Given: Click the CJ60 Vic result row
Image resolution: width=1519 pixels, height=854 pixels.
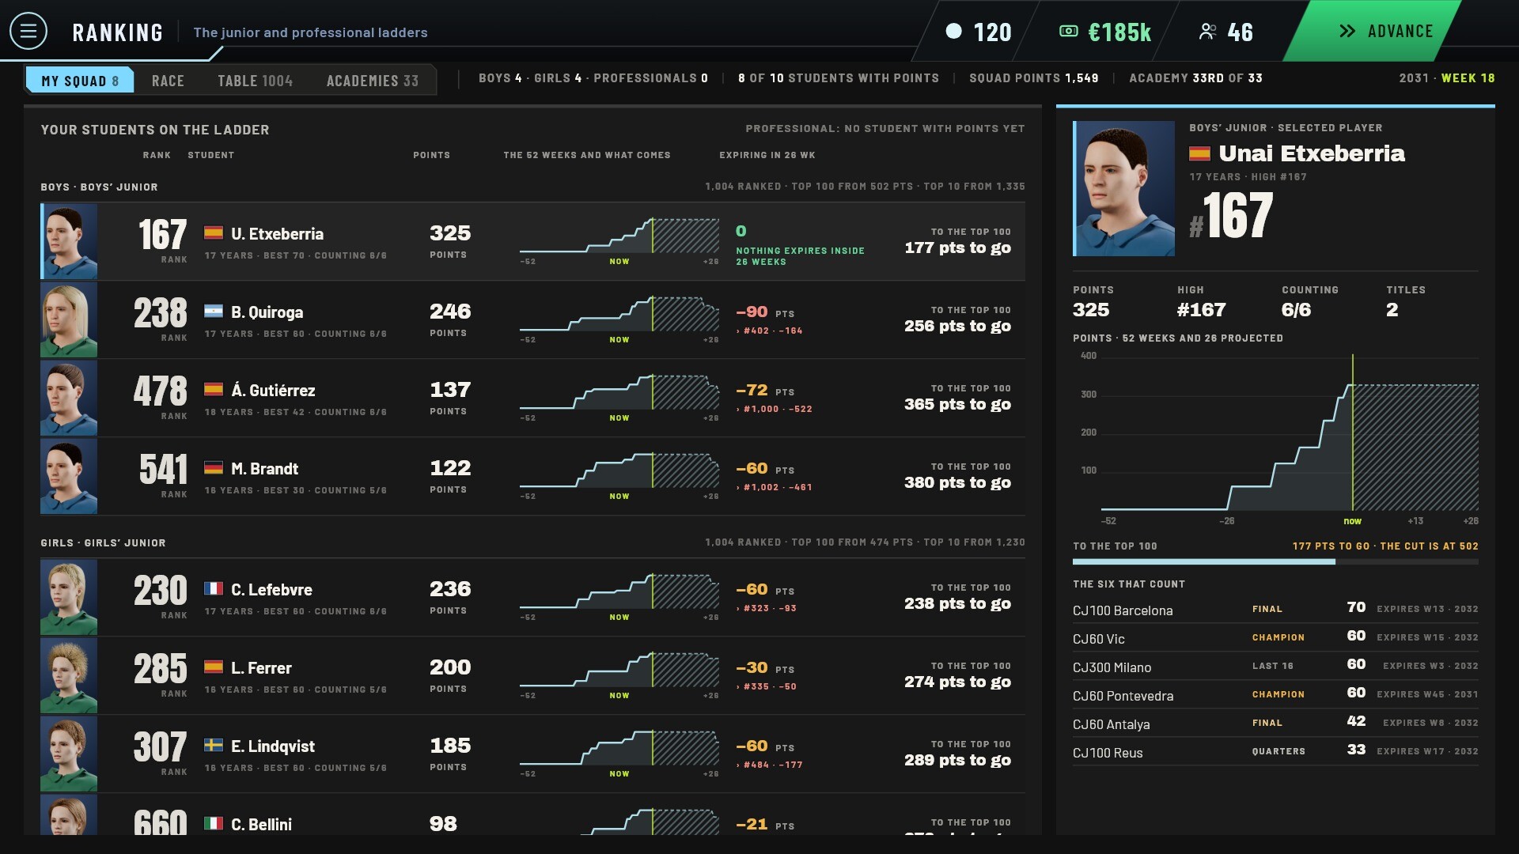Looking at the screenshot, I should pos(1275,637).
